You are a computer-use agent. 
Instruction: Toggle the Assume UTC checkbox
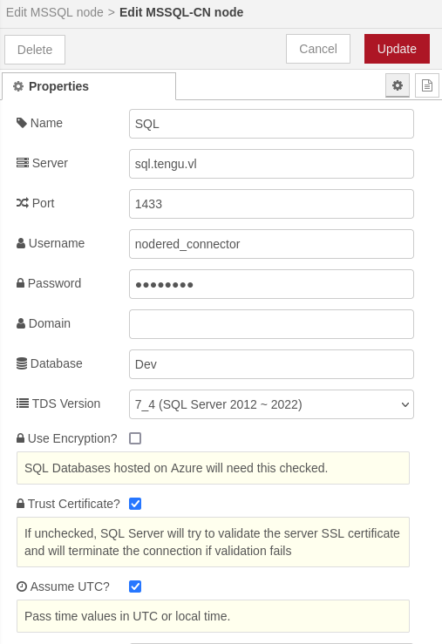coord(135,586)
